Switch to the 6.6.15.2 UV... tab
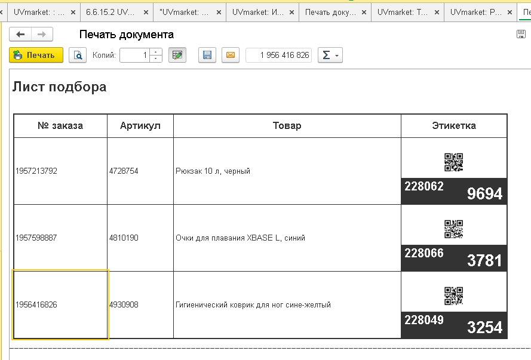 point(111,12)
